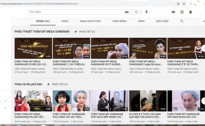205x126 pixels.
Task: Open the Phẫu Thuật Thẩm Mỹ Mega Gangnam playlist title
Action: point(42,32)
